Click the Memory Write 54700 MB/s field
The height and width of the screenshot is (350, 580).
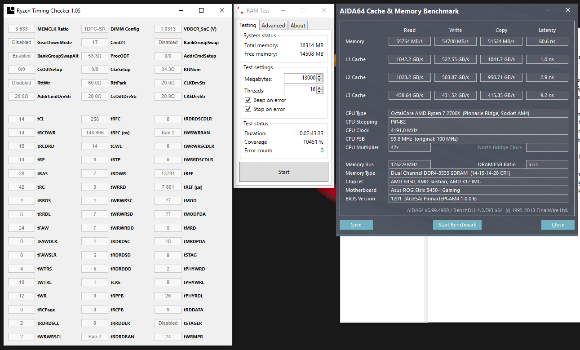pos(456,41)
